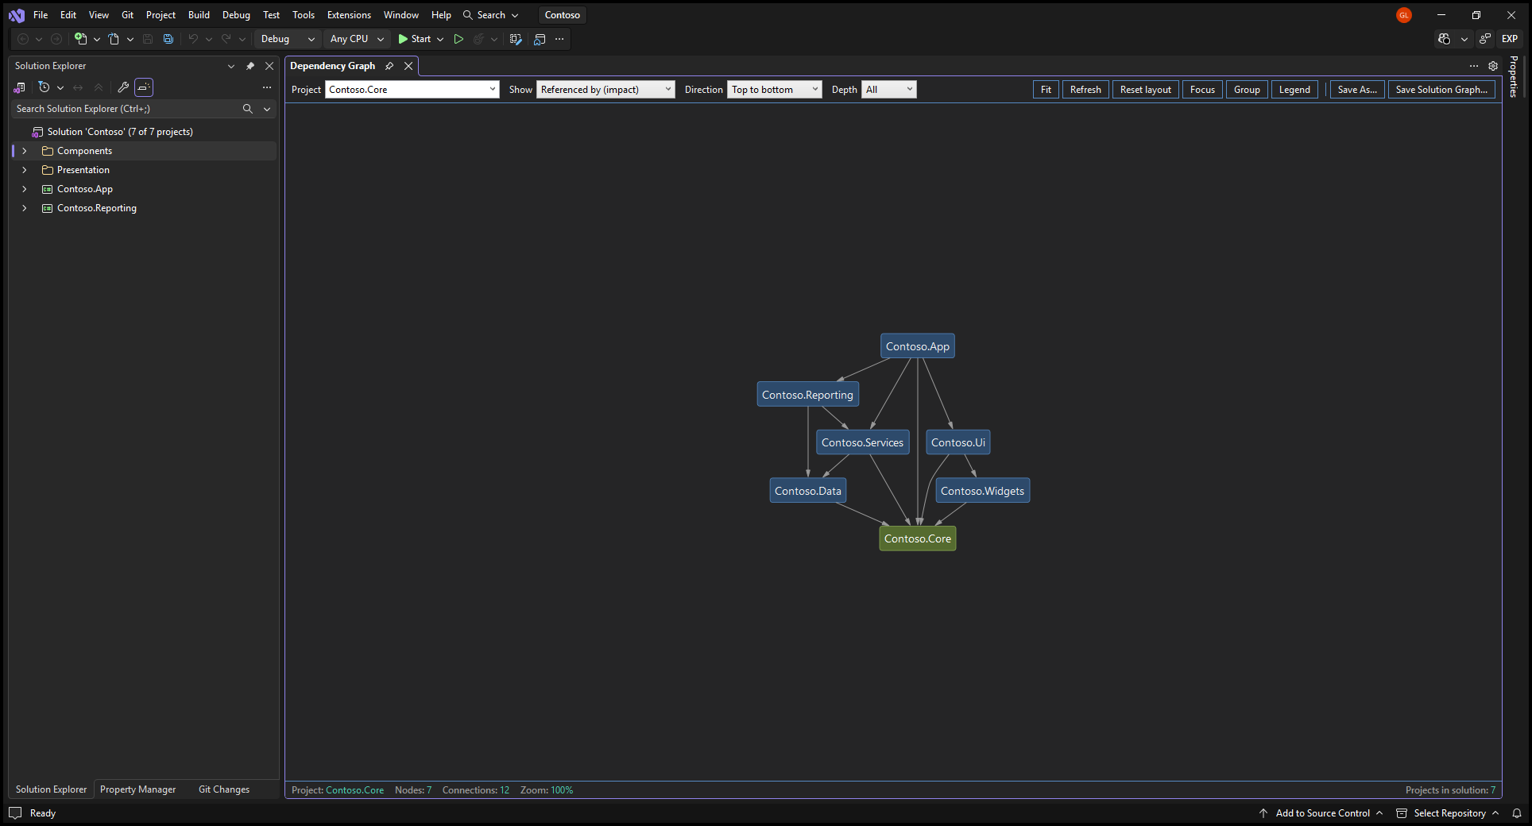Click the last main toolbar icon before the overflow dots
This screenshot has height=826, width=1532.
(540, 39)
